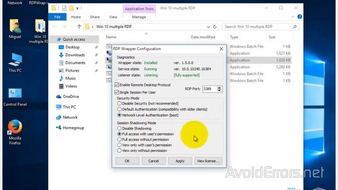The height and width of the screenshot is (190, 338).
Task: Toggle Single Session Per User checkbox
Action: 117,92
